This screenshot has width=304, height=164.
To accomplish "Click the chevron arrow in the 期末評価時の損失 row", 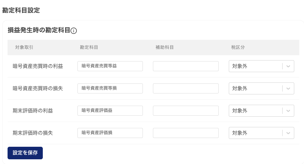I will pos(288,133).
